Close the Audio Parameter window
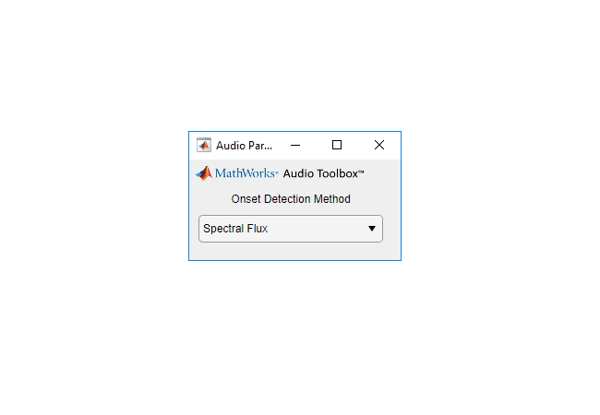 (x=379, y=145)
